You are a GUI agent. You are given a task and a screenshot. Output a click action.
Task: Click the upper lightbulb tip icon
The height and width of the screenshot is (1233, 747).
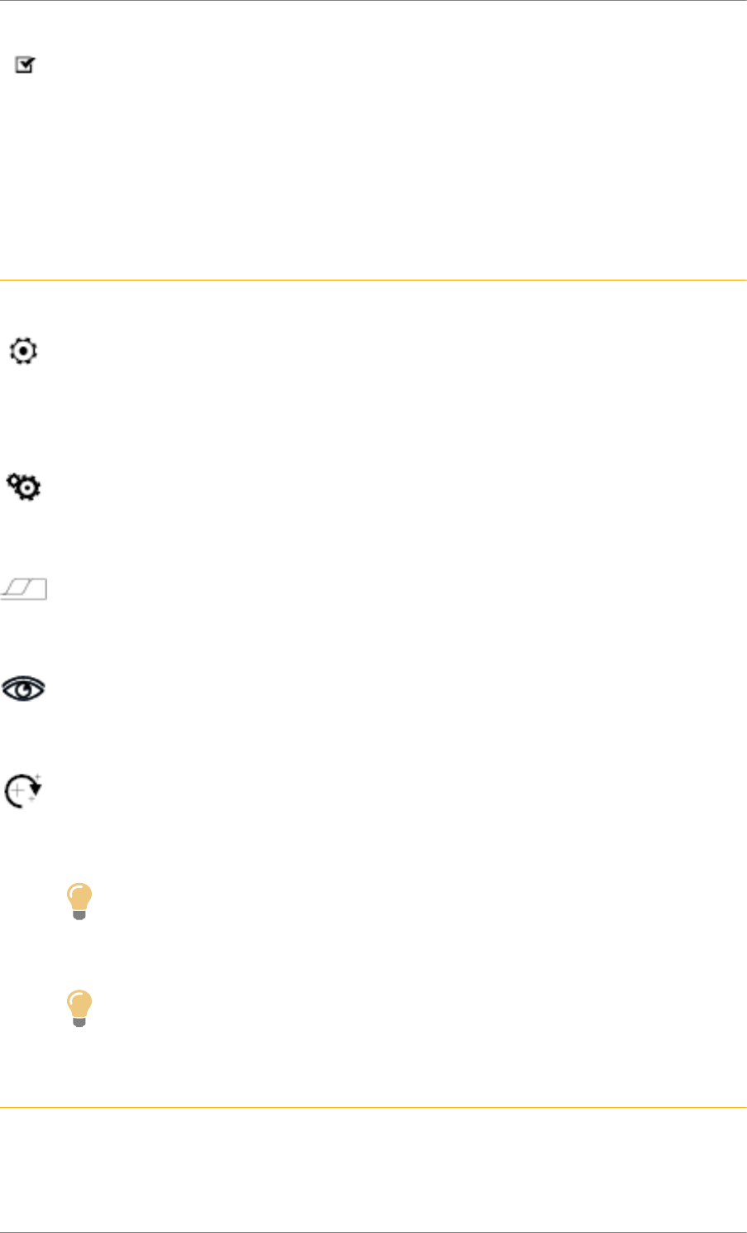click(79, 901)
